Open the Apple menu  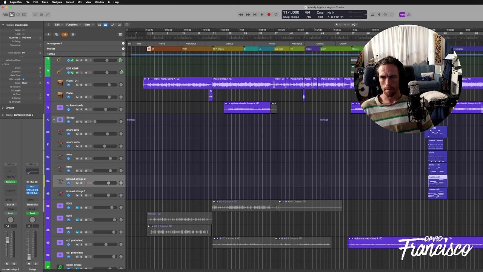tap(5, 2)
